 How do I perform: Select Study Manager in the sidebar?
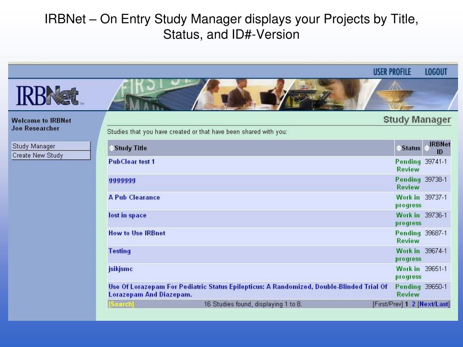pyautogui.click(x=51, y=146)
